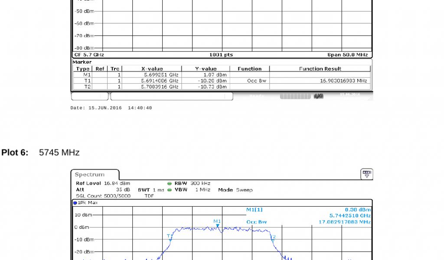This screenshot has height=260, width=444.
Task: Click the Ref Level 16.84 dBm field
Action: 103,183
